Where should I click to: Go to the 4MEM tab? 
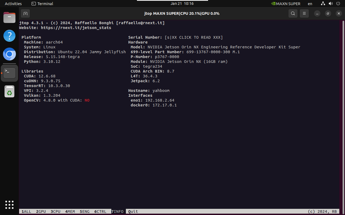(70, 212)
